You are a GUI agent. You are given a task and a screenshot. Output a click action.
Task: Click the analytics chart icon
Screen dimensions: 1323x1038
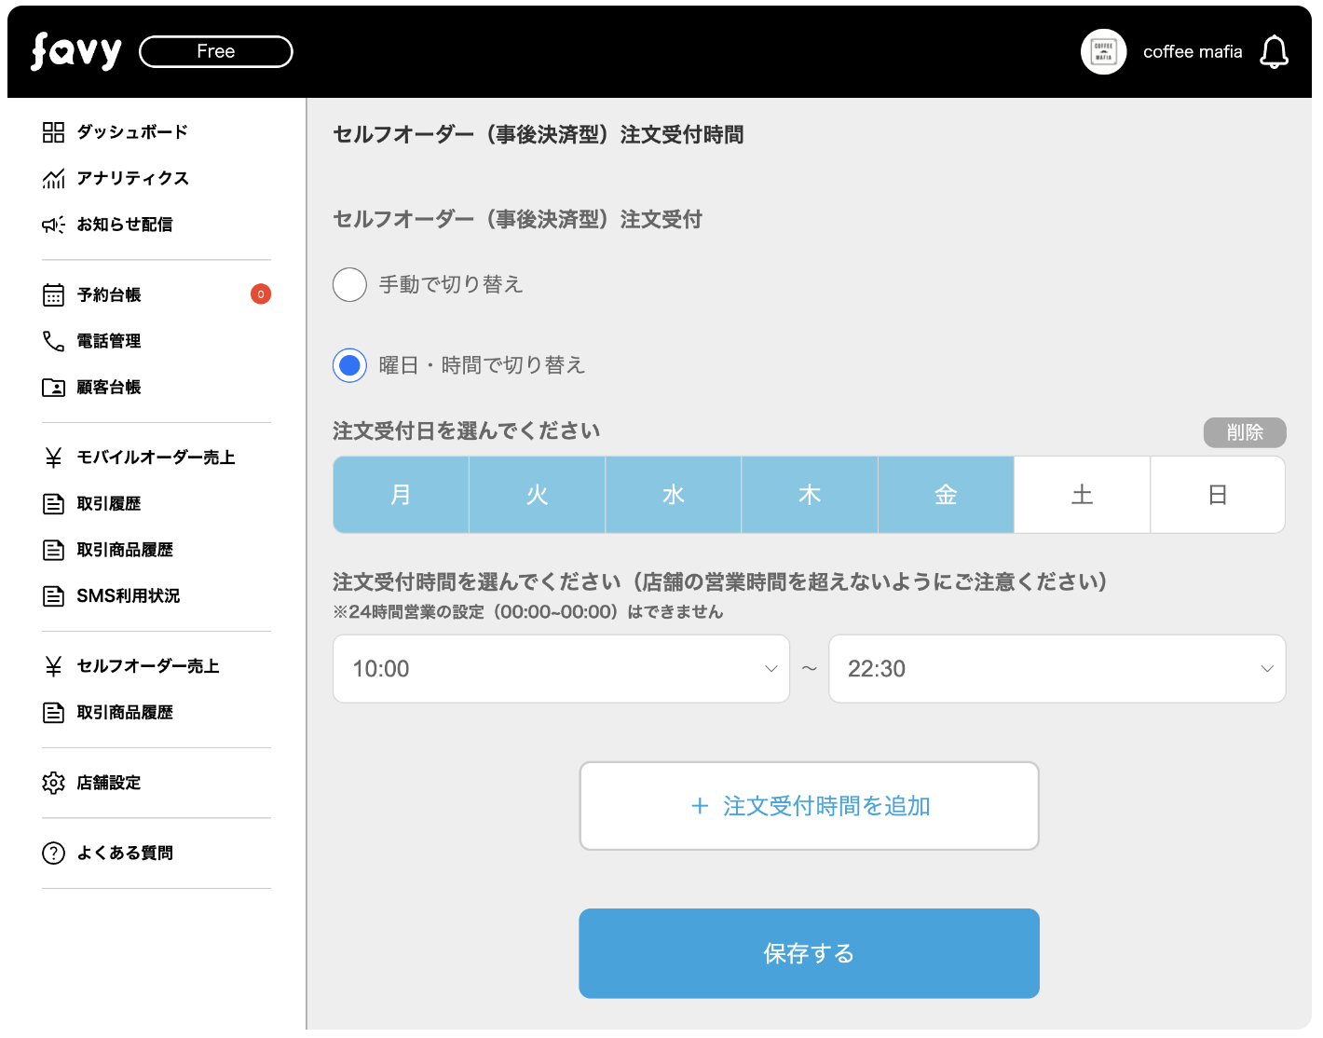53,178
